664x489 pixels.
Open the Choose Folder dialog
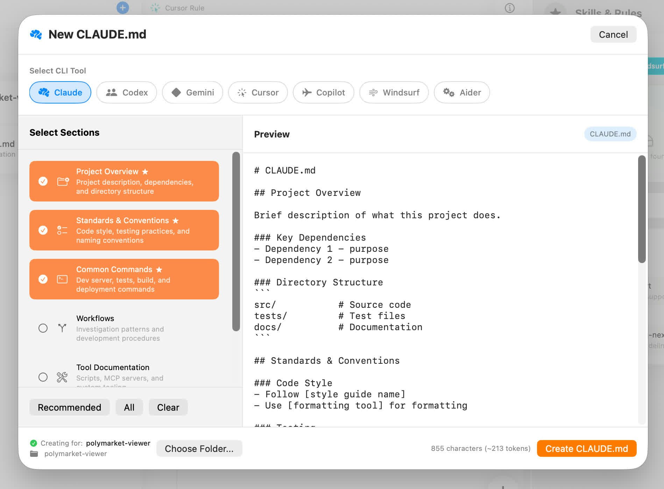(x=199, y=448)
